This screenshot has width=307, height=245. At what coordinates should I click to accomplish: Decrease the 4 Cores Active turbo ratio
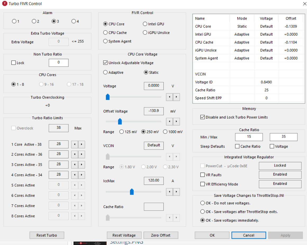tap(75, 175)
